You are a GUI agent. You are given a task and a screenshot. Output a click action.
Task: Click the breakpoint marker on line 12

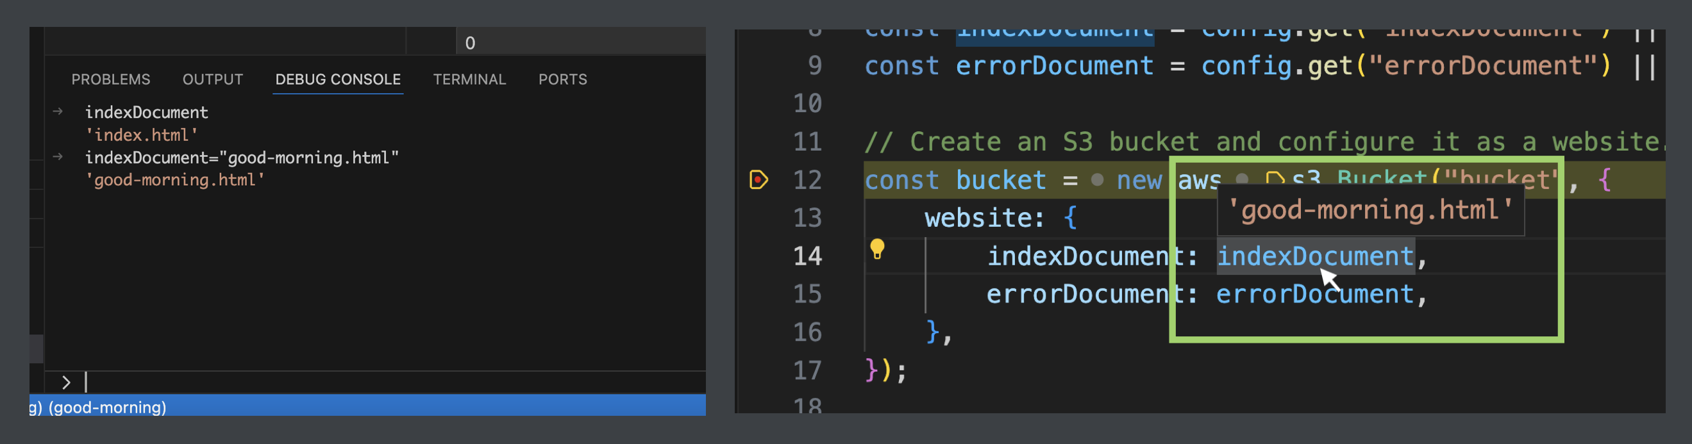click(x=758, y=179)
